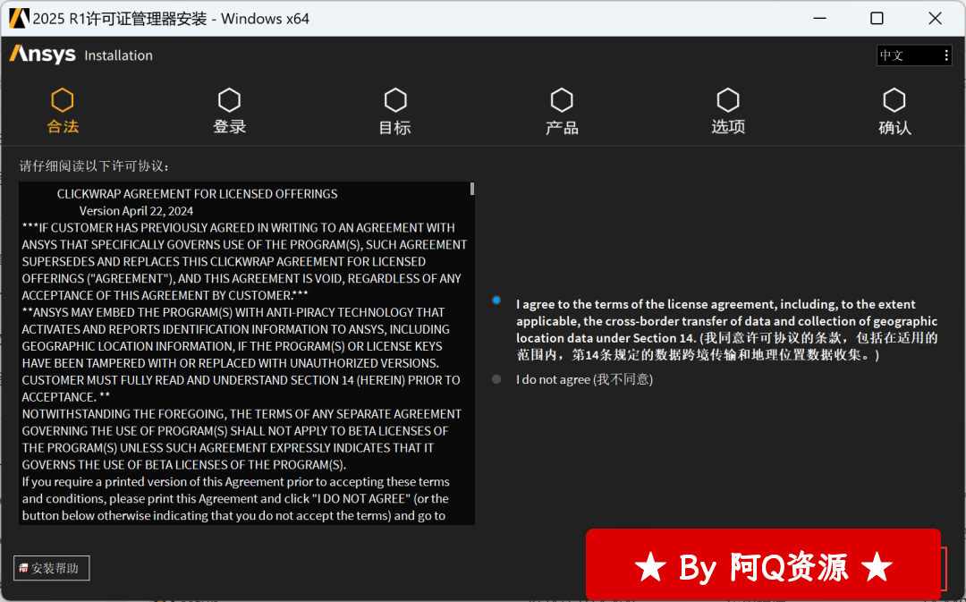Viewport: 966px width, 602px height.
Task: Select the 'I agree to the terms' radio button
Action: (x=496, y=301)
